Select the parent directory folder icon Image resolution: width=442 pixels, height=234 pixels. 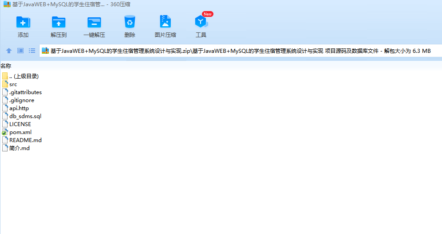(x=5, y=76)
